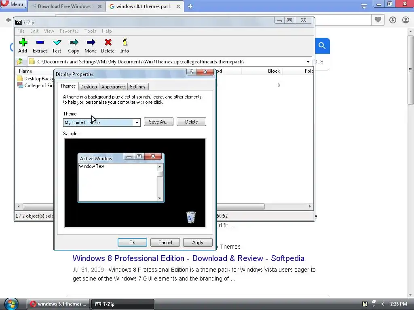
Task: Click the Block column header in 7-Zip
Action: [x=274, y=71]
